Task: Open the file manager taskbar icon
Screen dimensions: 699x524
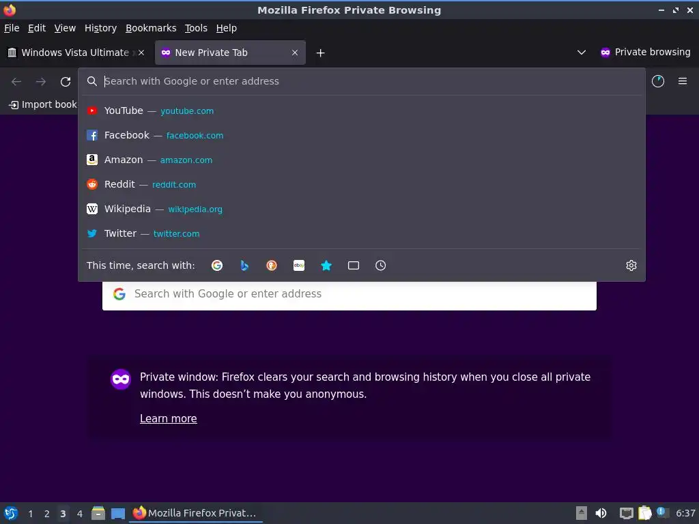Action: click(98, 513)
